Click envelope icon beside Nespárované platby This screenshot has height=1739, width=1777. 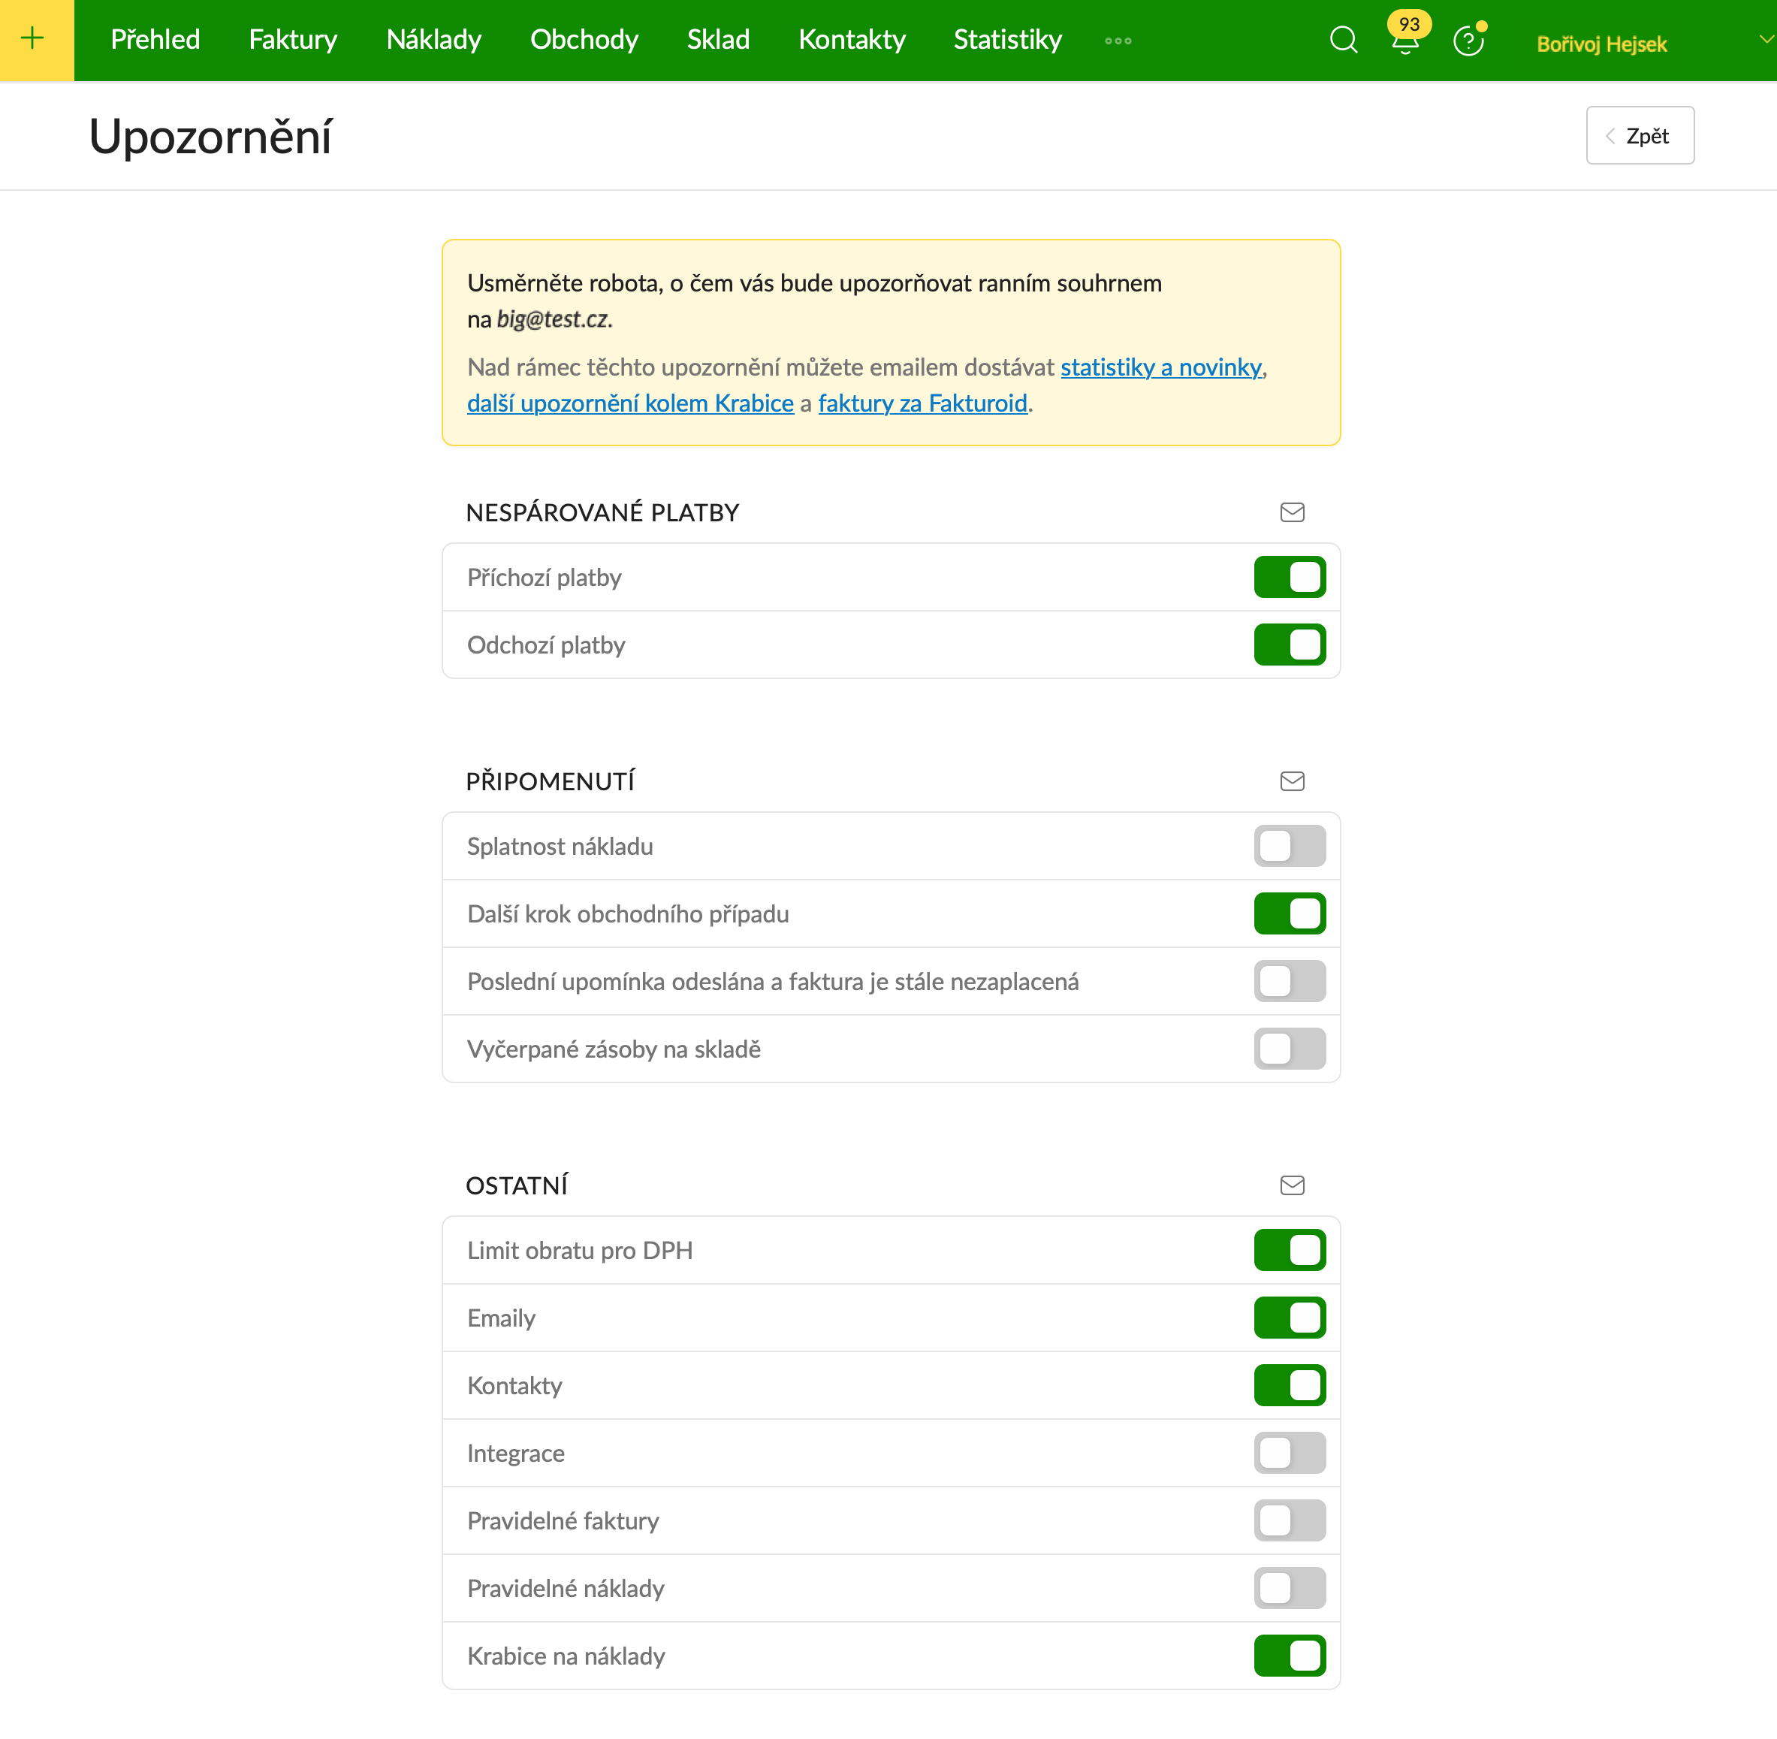[x=1291, y=512]
